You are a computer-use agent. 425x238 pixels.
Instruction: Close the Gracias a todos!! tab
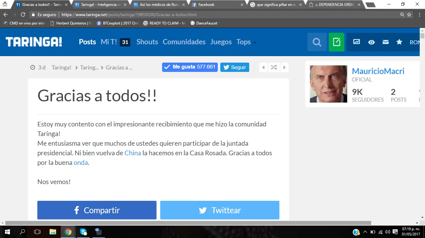(x=66, y=5)
